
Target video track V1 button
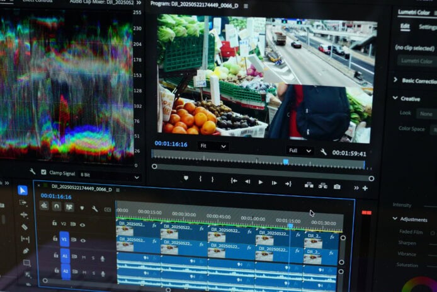click(64, 239)
